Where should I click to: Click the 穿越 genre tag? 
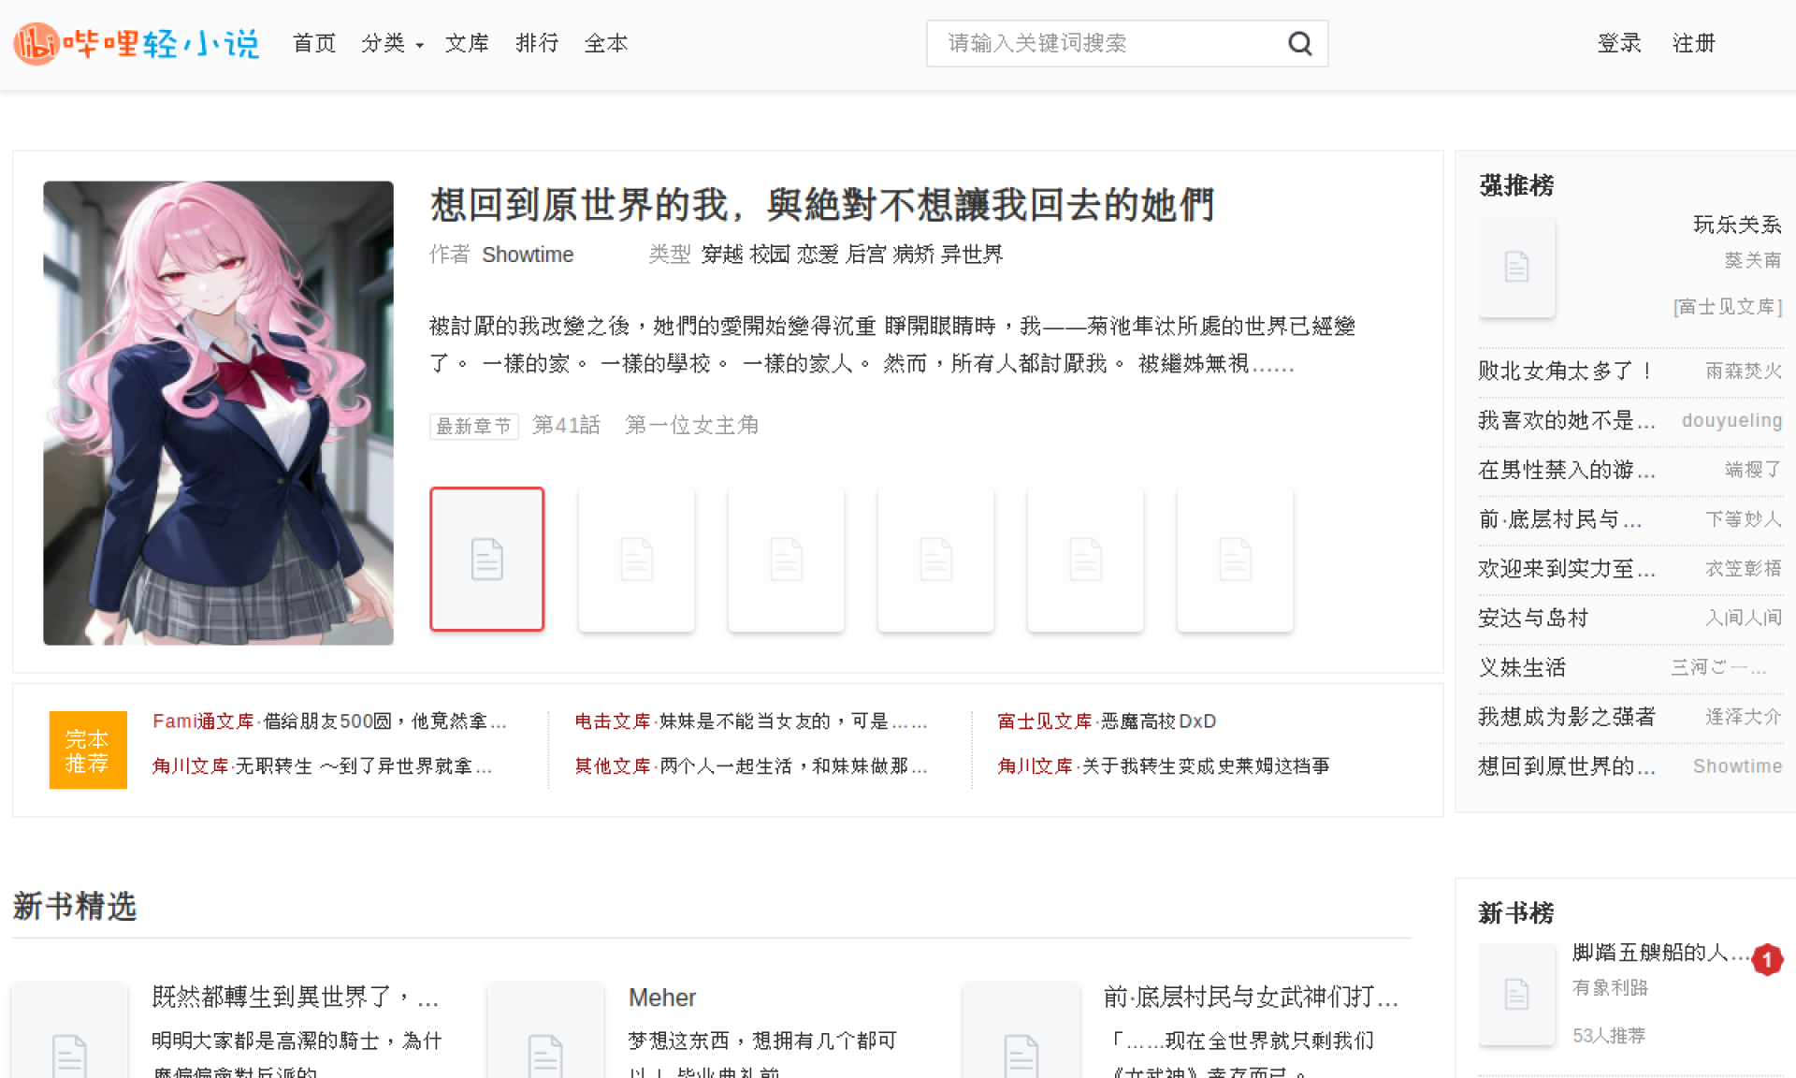(722, 255)
